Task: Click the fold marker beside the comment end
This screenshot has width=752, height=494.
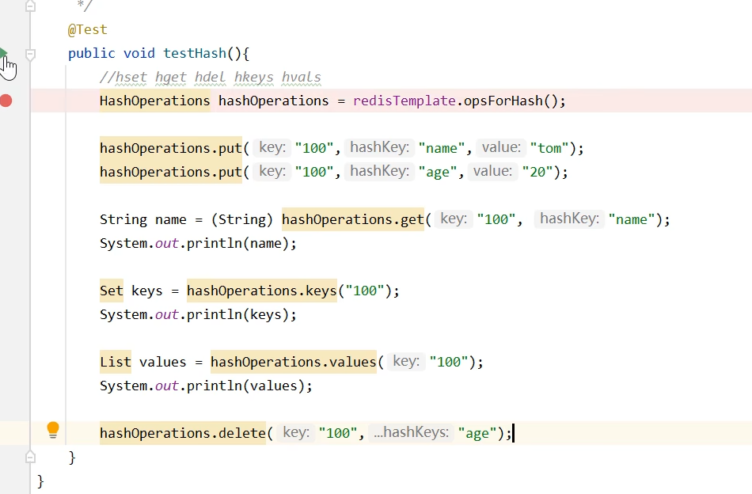Action: (x=30, y=6)
